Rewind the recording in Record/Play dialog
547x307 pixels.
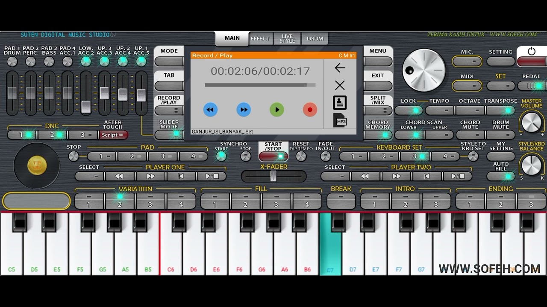(x=210, y=110)
